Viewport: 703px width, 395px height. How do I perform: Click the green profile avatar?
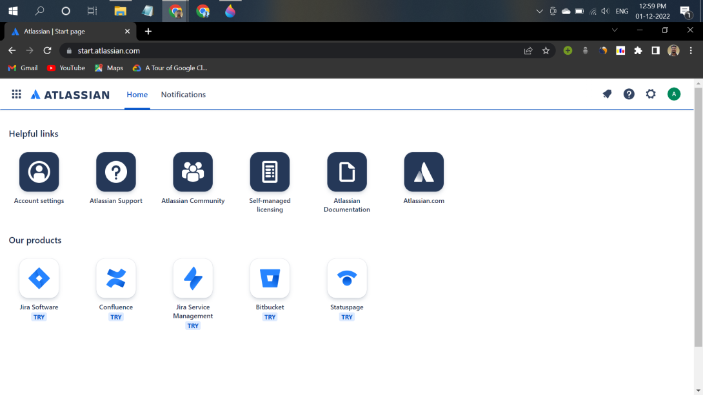coord(674,93)
